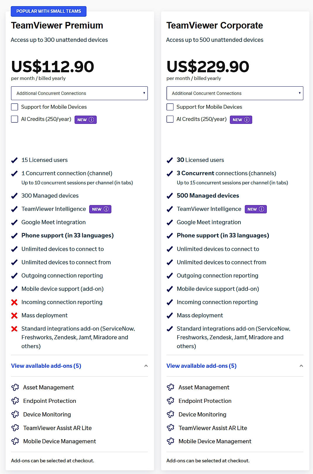Click the Mobile Device Management icon under Premium
Image resolution: width=313 pixels, height=474 pixels.
[x=15, y=441]
